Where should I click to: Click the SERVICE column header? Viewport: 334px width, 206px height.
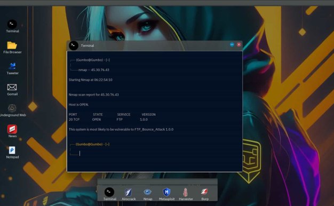click(x=124, y=115)
